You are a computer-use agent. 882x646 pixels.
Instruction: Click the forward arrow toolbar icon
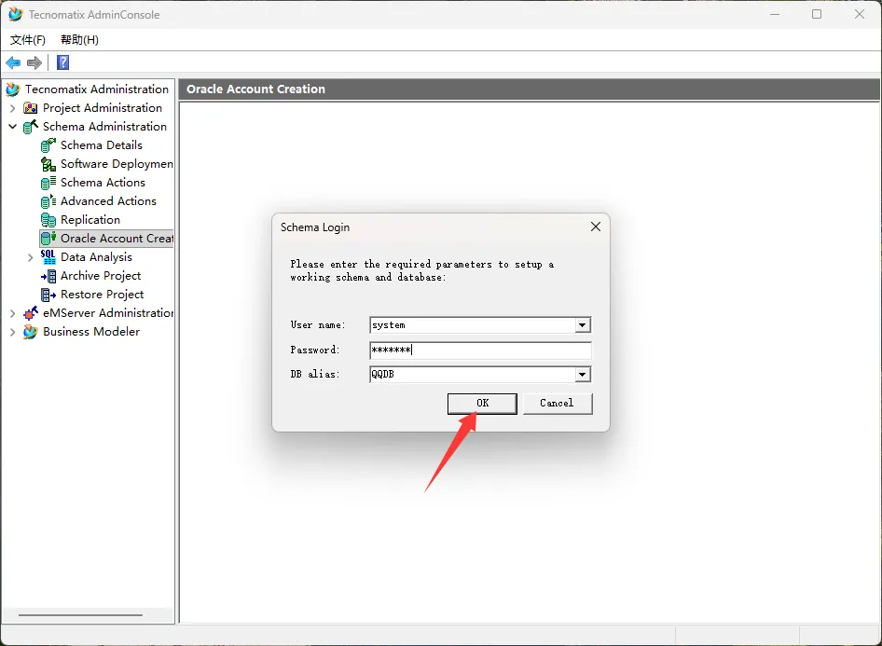pyautogui.click(x=34, y=62)
